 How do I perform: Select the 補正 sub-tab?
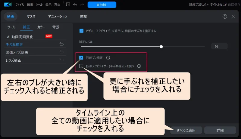[x=26, y=27]
